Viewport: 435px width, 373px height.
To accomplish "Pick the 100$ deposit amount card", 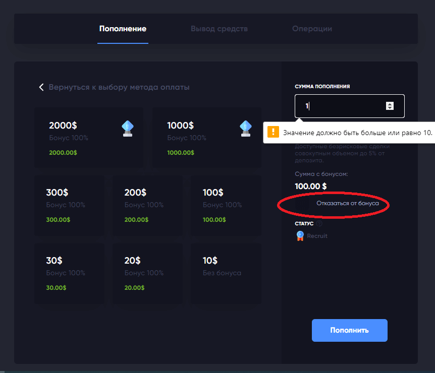I will click(x=226, y=205).
